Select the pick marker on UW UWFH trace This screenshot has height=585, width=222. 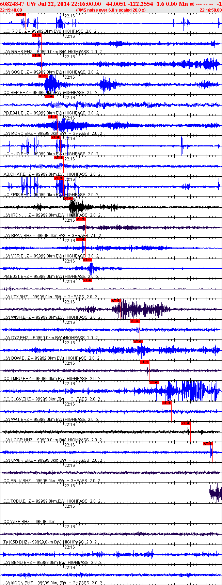coord(208,443)
